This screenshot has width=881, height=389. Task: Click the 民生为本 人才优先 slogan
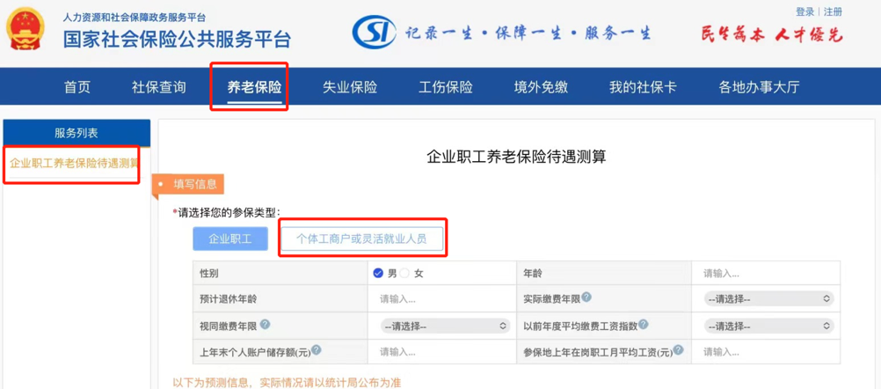click(772, 34)
